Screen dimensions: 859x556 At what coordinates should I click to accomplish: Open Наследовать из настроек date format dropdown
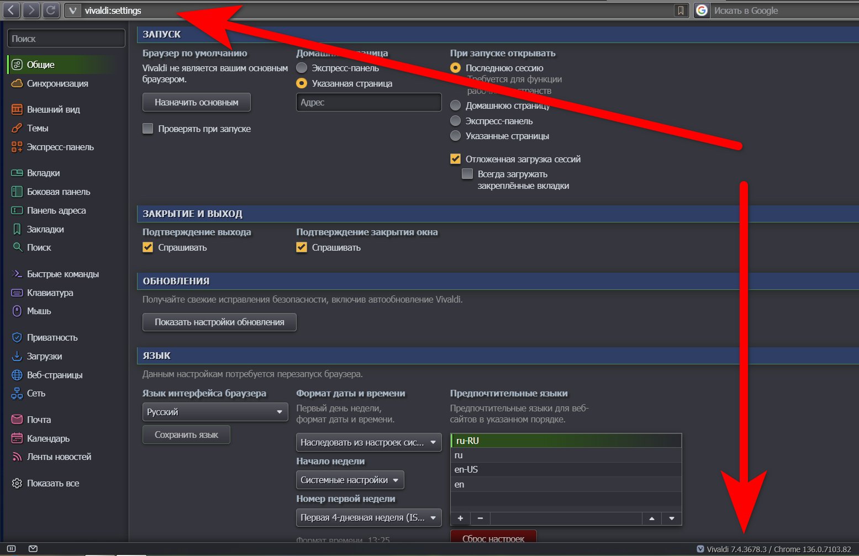pyautogui.click(x=369, y=442)
